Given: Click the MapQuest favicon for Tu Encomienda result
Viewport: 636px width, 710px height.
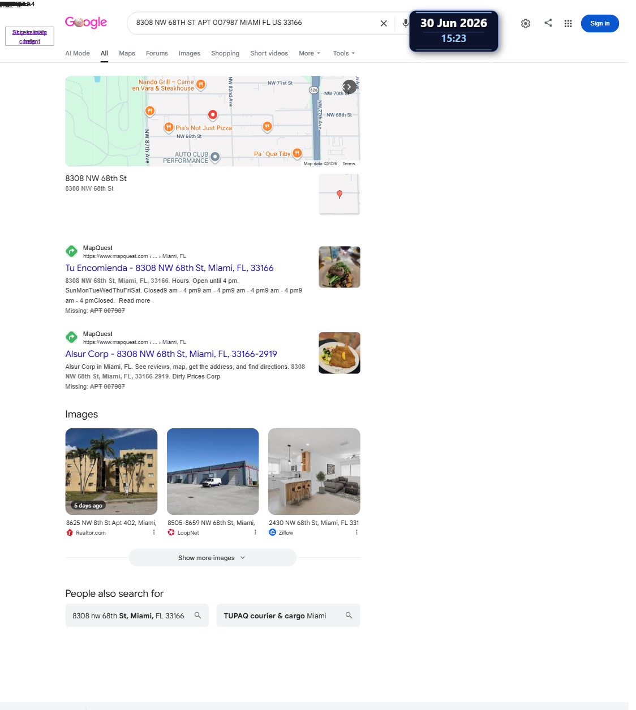Looking at the screenshot, I should click(71, 251).
